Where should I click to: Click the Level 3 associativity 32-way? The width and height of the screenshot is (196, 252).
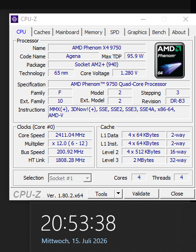point(178,160)
